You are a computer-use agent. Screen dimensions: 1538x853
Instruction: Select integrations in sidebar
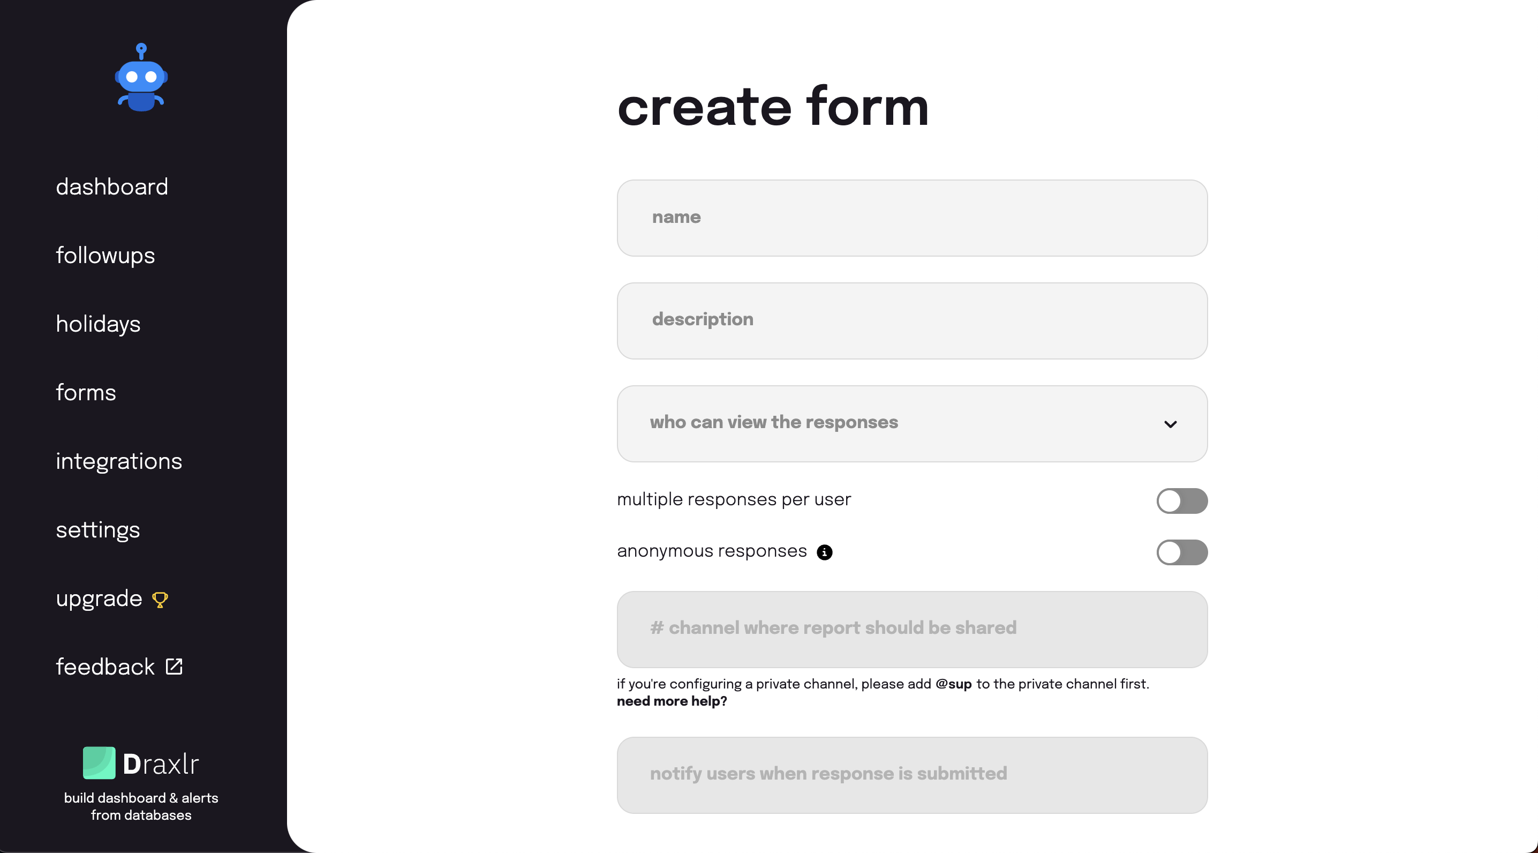119,461
